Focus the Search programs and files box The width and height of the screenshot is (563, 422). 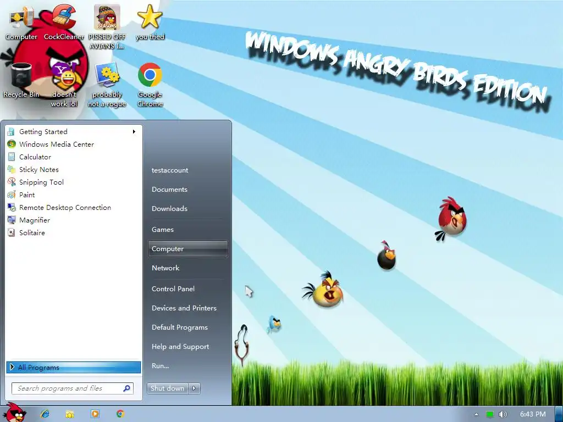73,388
